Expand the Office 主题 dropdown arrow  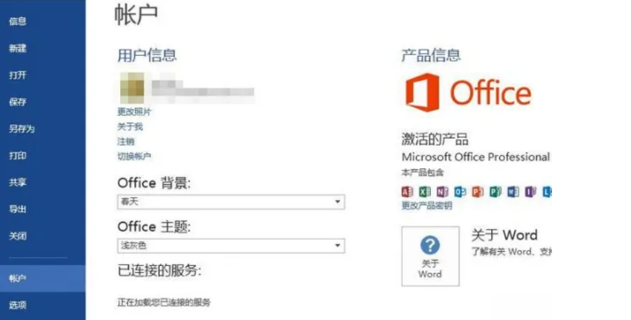point(337,246)
